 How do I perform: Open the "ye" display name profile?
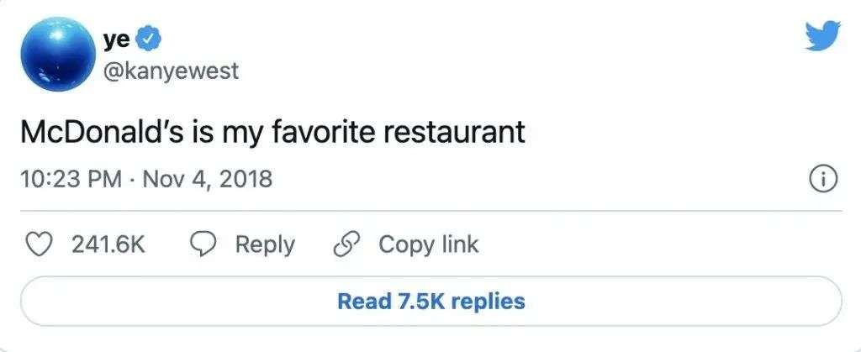[116, 39]
